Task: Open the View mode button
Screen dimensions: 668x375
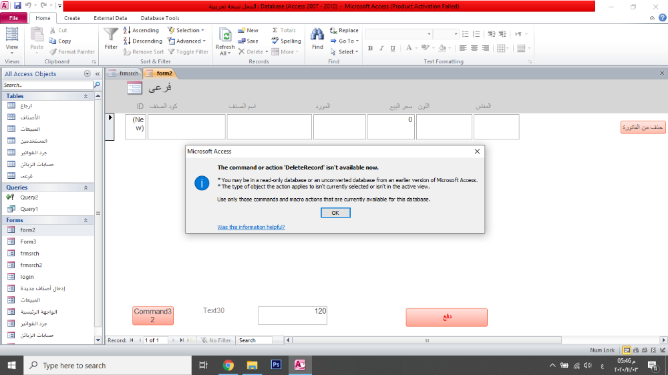Action: coord(11,41)
